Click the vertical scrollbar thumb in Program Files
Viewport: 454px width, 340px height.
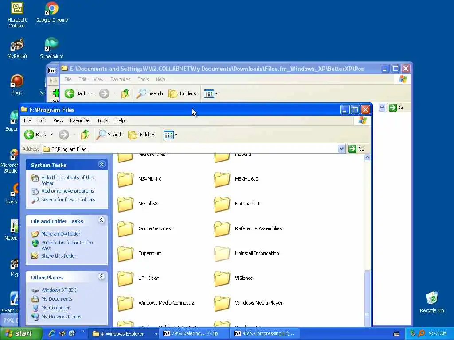367,298
